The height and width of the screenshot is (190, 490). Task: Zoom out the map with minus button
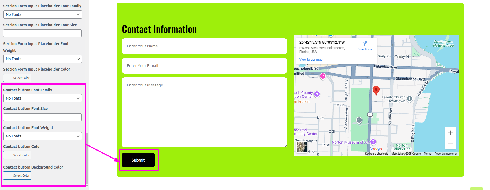coord(450,144)
